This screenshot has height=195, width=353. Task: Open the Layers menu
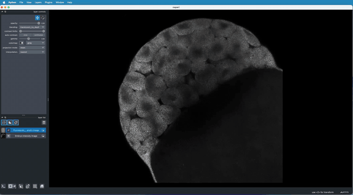pos(38,2)
